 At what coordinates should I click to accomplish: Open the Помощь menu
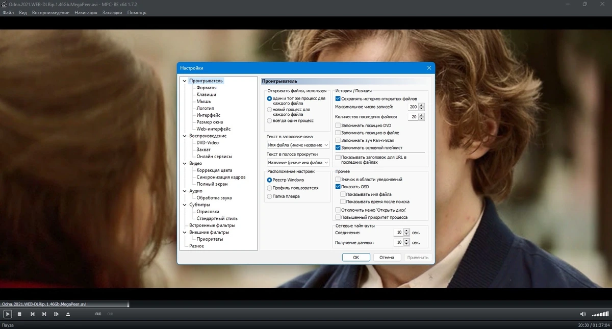137,12
